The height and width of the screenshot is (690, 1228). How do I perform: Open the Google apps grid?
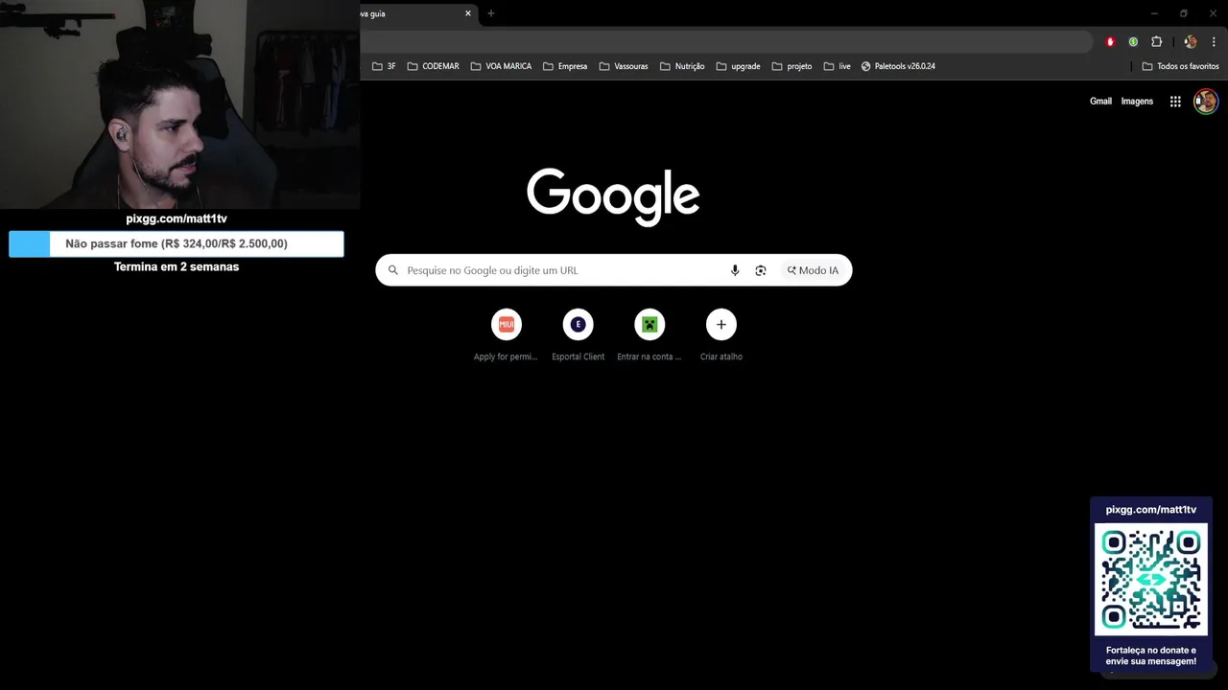coord(1175,102)
